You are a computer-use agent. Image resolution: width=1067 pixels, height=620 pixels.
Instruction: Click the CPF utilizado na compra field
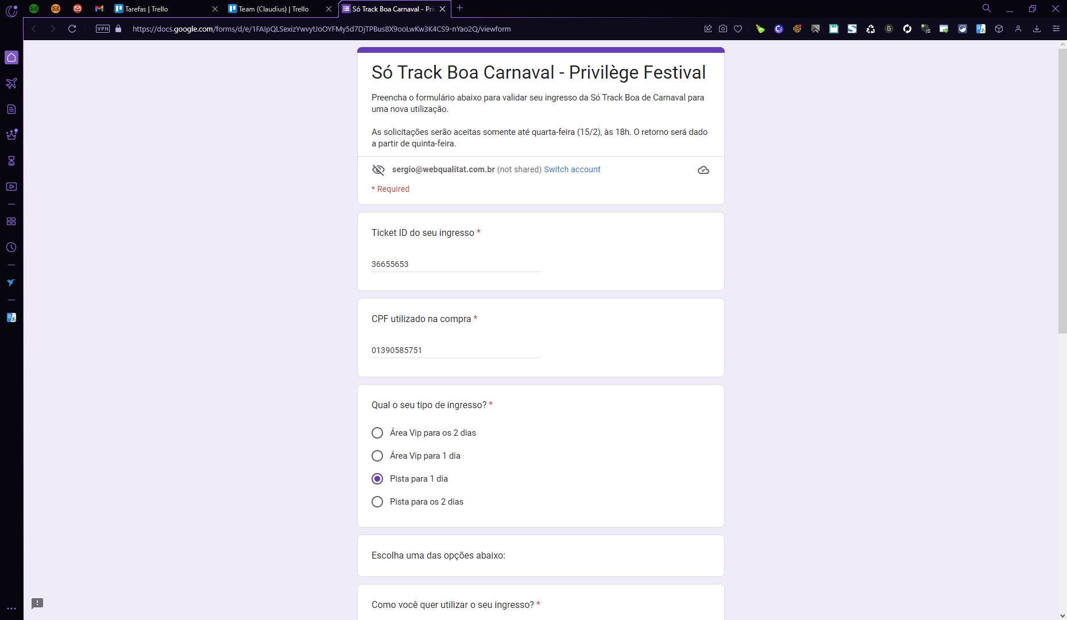coord(456,350)
